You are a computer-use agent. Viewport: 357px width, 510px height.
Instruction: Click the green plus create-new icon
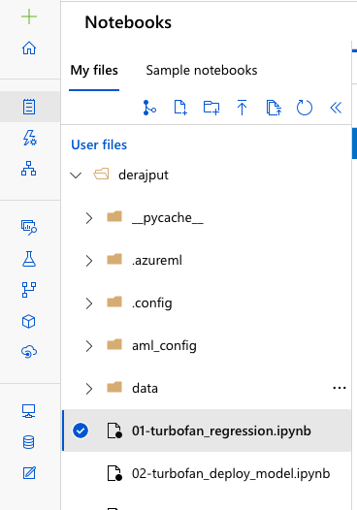(x=29, y=16)
